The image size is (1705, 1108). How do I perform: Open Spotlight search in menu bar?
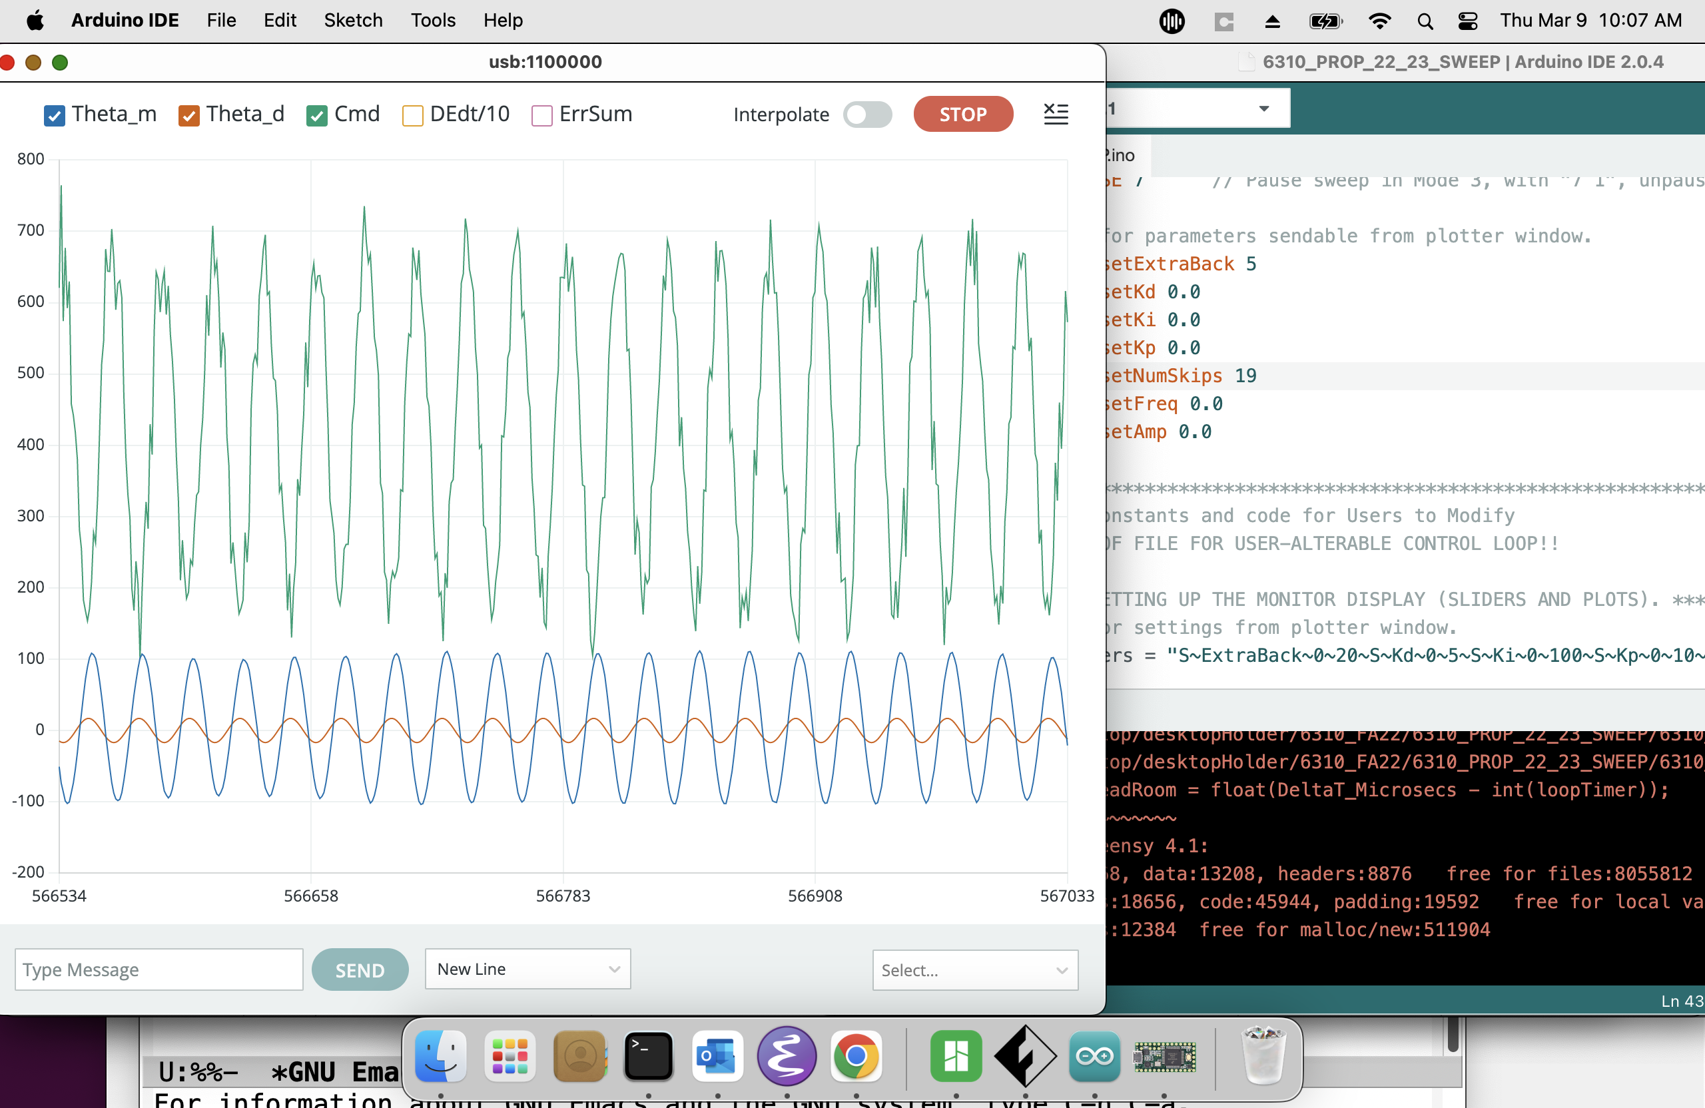click(x=1425, y=21)
